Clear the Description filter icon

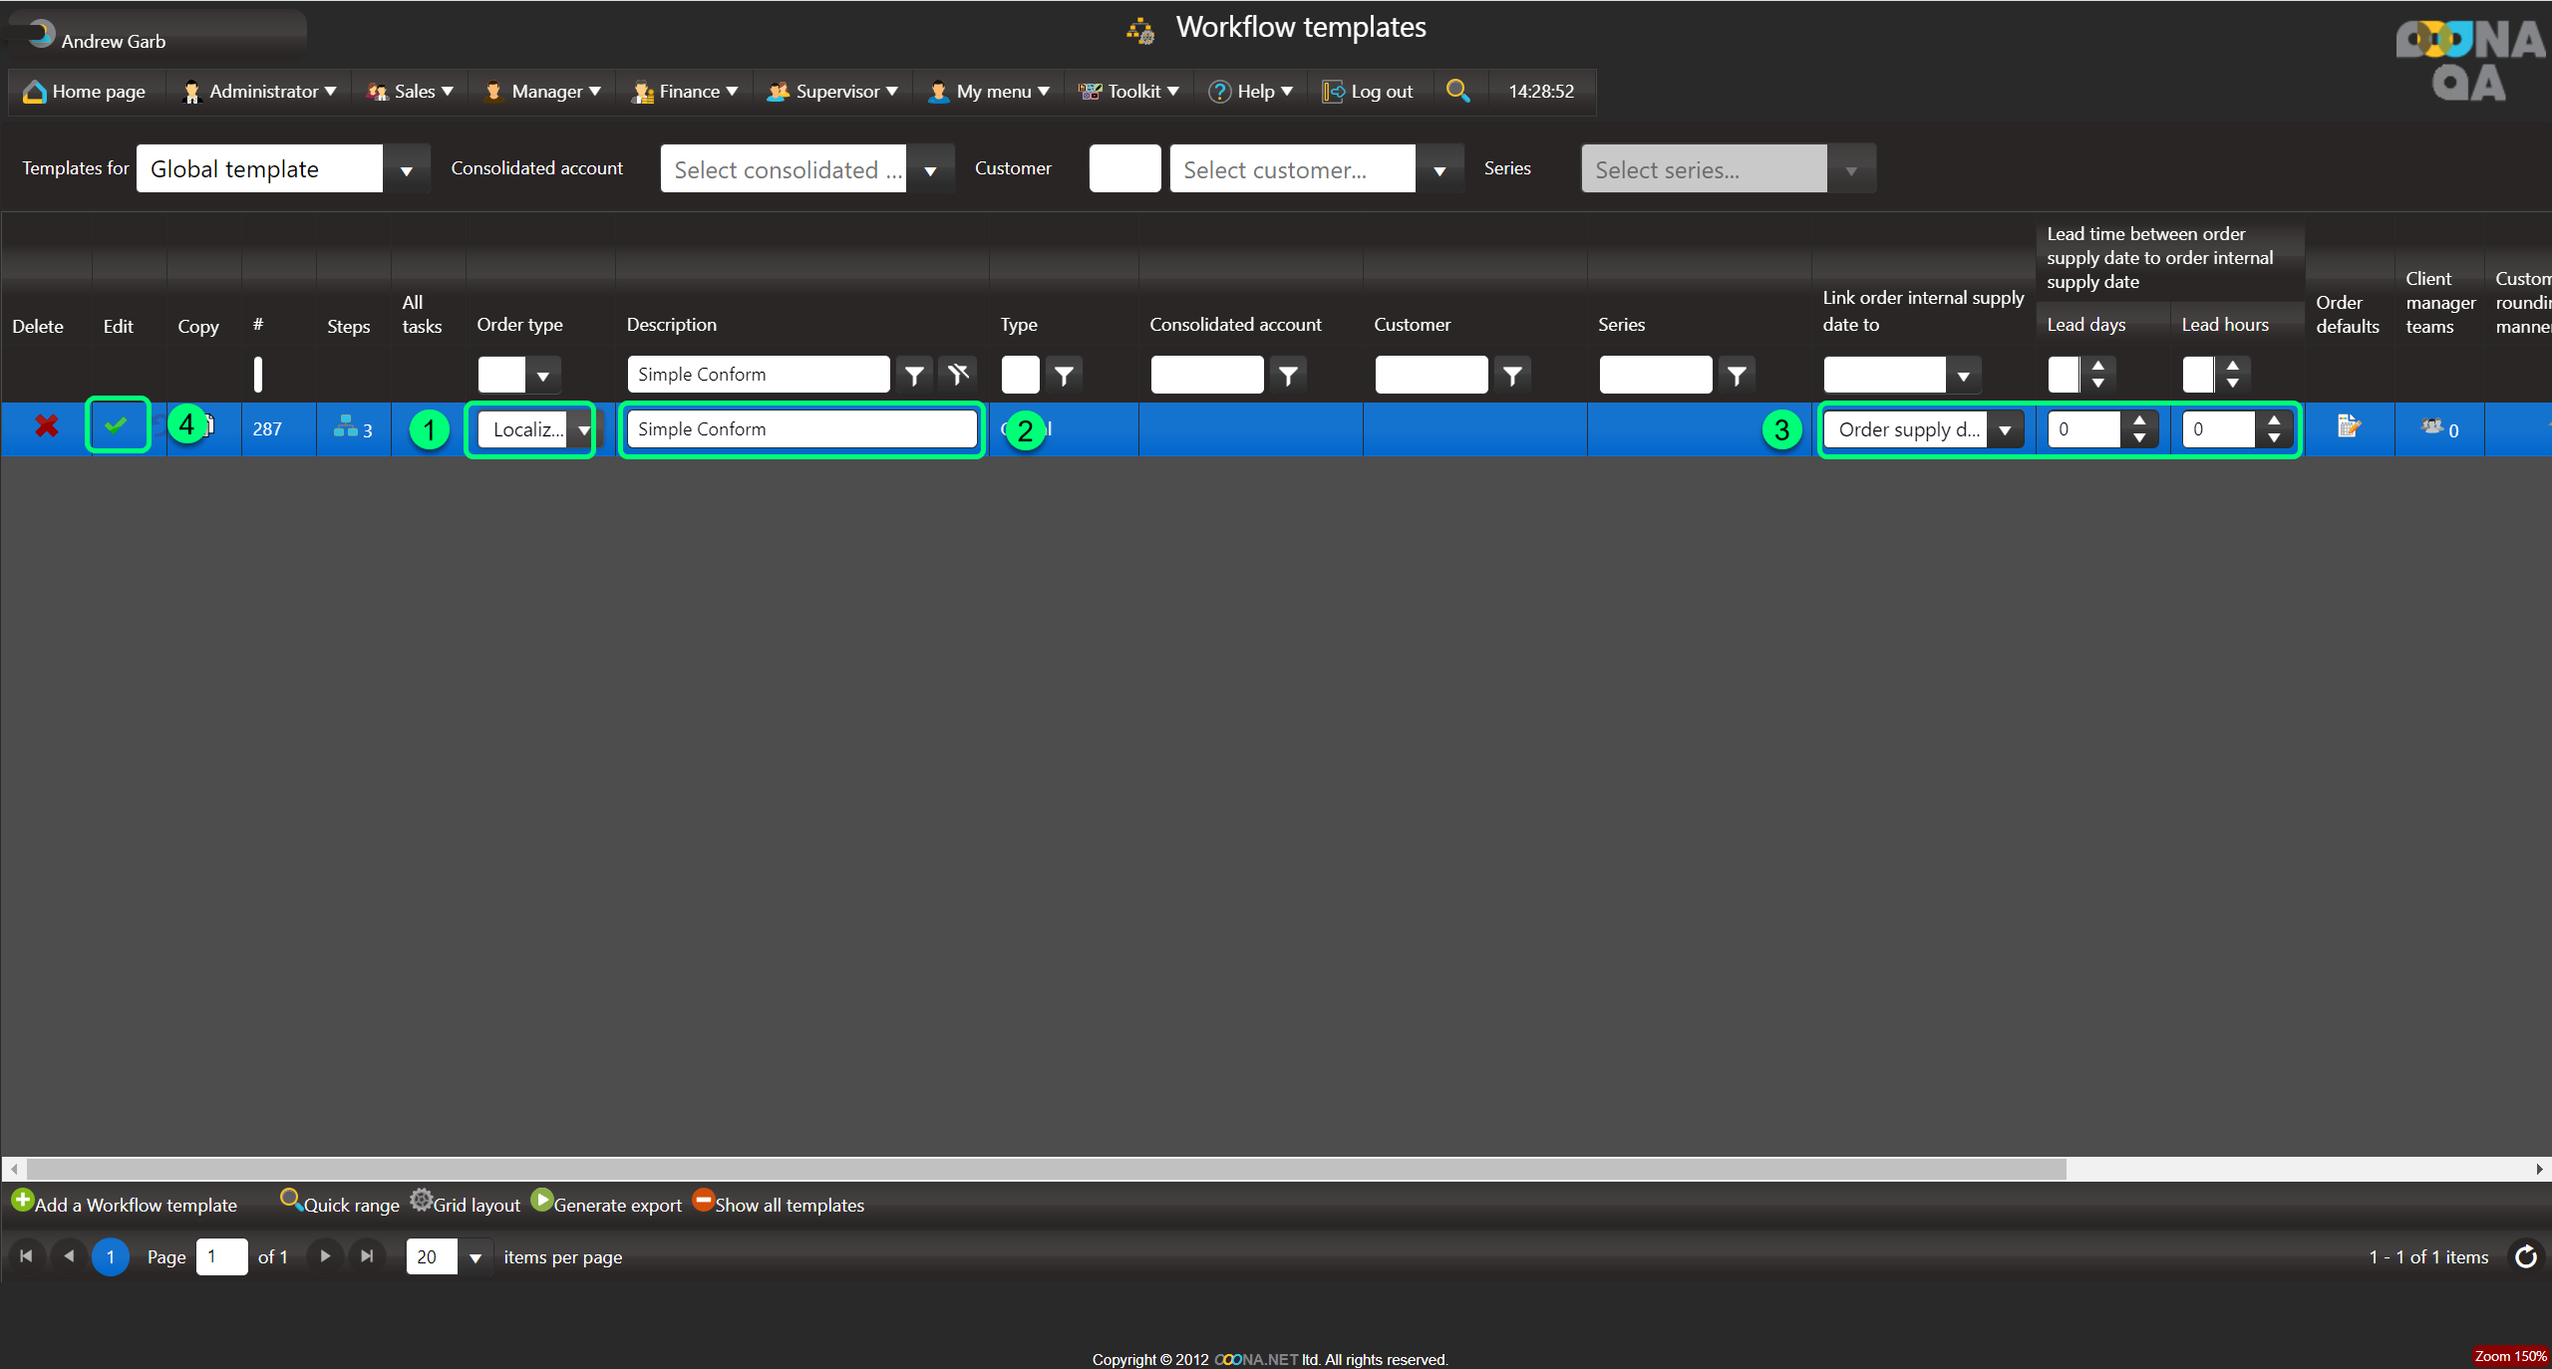tap(958, 375)
